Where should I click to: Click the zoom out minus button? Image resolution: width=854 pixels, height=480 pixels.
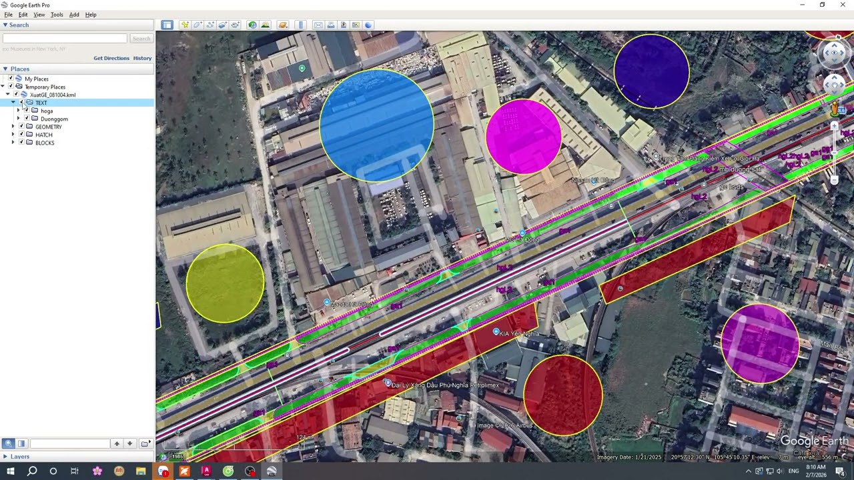pos(834,180)
